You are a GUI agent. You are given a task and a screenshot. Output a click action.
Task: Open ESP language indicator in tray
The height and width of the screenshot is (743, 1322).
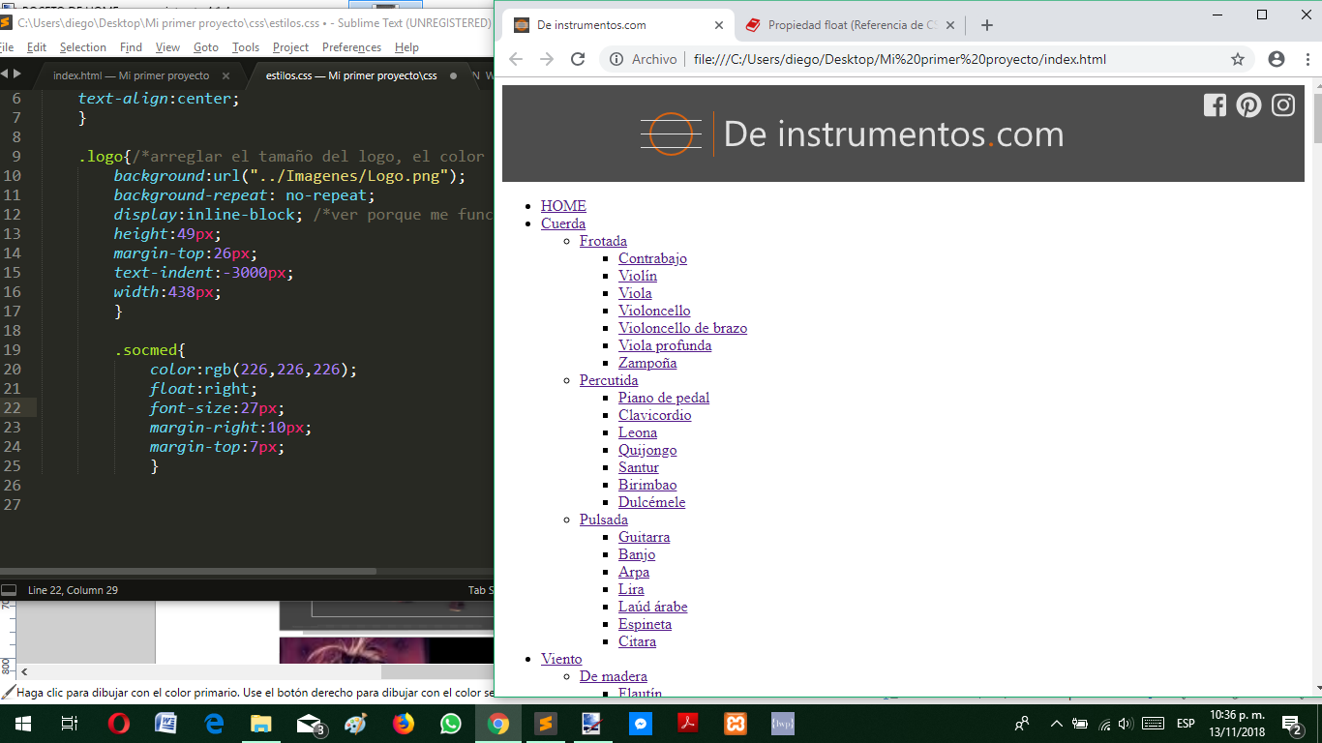[1185, 724]
